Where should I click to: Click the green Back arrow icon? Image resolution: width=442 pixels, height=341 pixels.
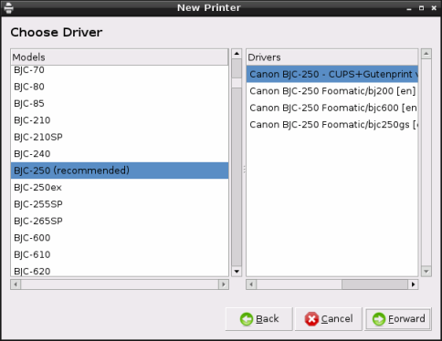point(247,319)
